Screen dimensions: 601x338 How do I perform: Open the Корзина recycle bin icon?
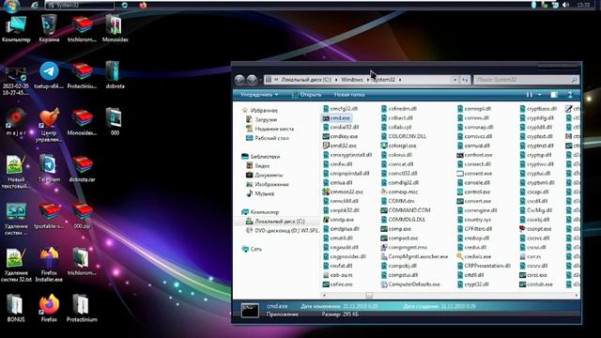coord(49,29)
